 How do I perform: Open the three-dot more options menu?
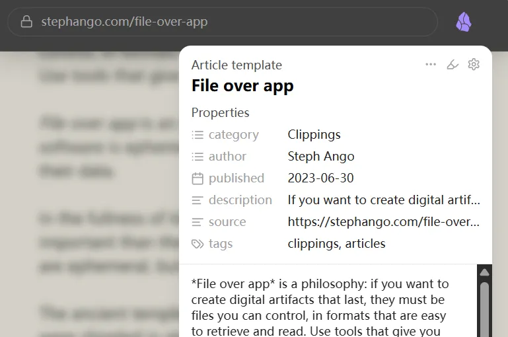tap(431, 64)
